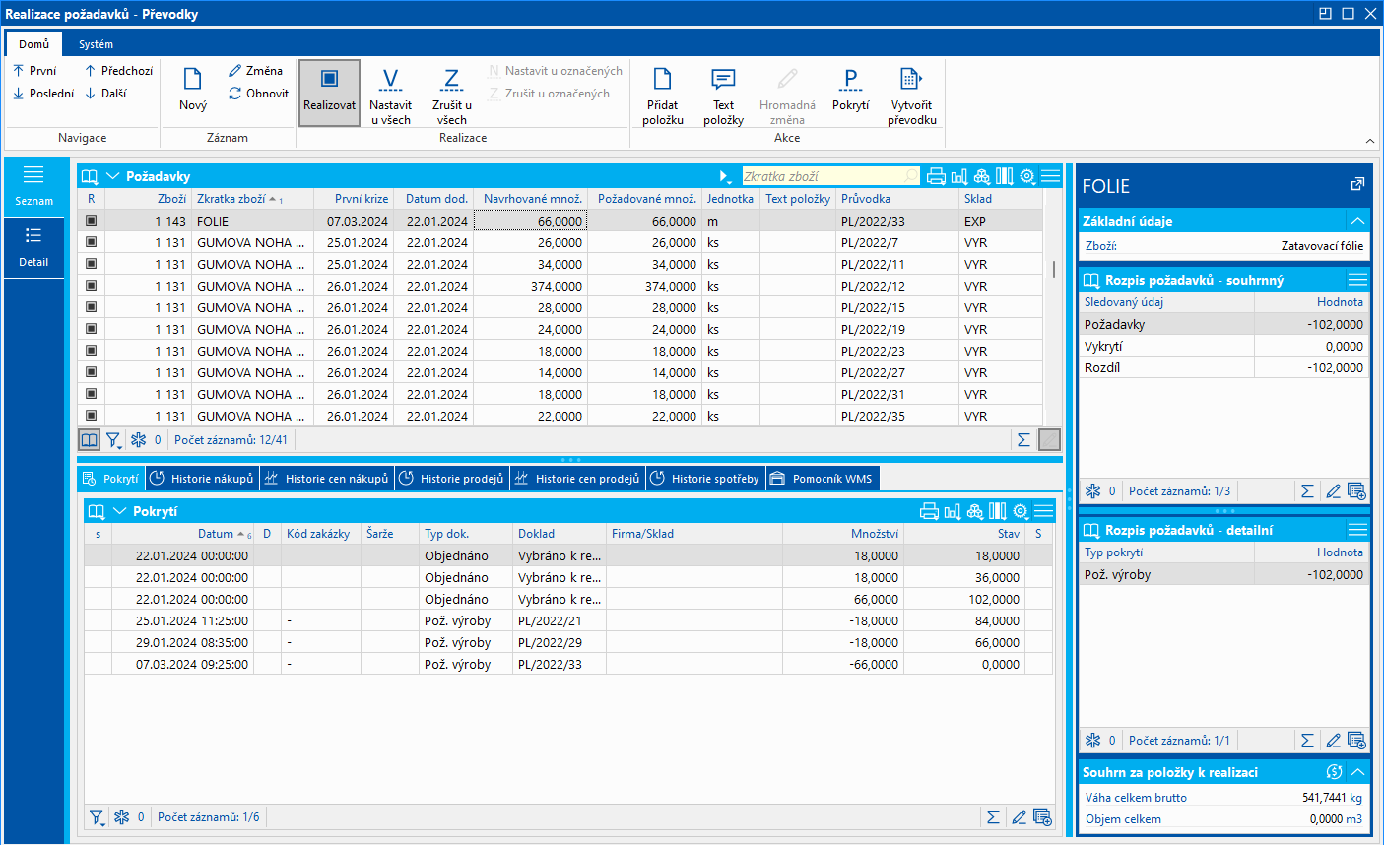Click Vytvořit převodku icon
The width and height of the screenshot is (1384, 845).
911,81
